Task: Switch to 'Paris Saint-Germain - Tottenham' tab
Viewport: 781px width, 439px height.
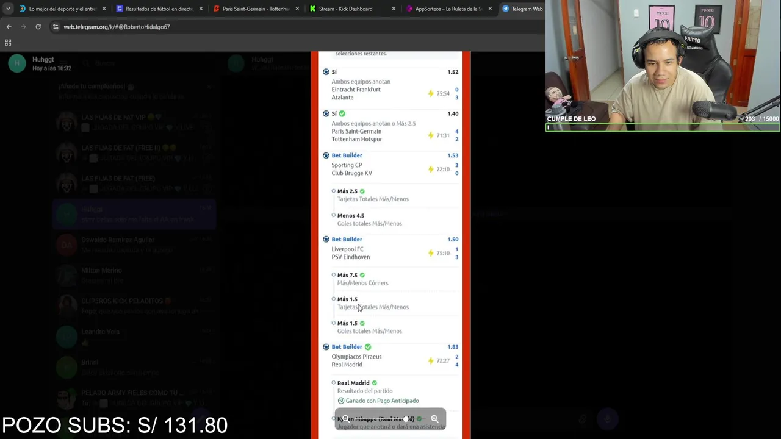Action: point(255,9)
